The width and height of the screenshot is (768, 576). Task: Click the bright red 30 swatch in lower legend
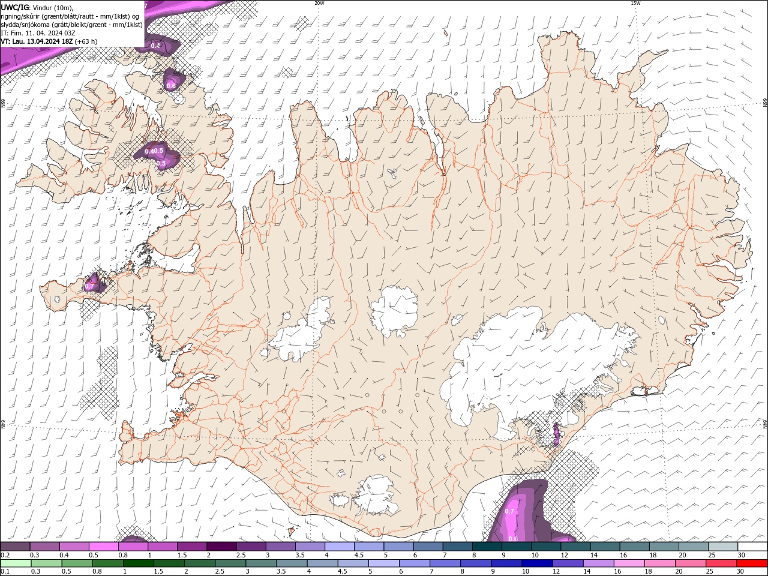tap(752, 563)
